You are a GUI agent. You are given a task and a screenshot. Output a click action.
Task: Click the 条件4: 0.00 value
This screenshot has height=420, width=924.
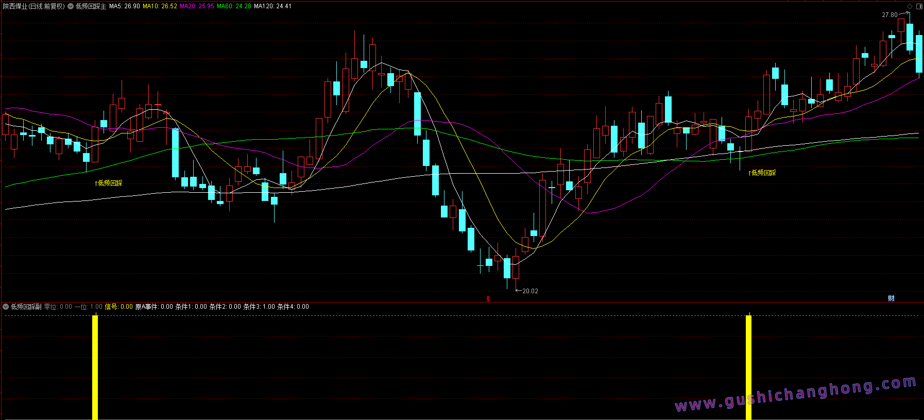[x=293, y=307]
